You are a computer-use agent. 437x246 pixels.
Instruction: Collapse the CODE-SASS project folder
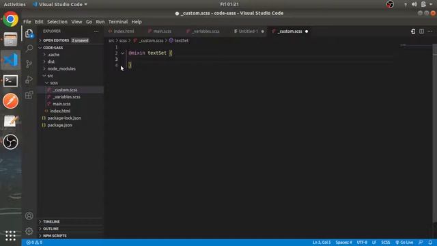pyautogui.click(x=53, y=48)
